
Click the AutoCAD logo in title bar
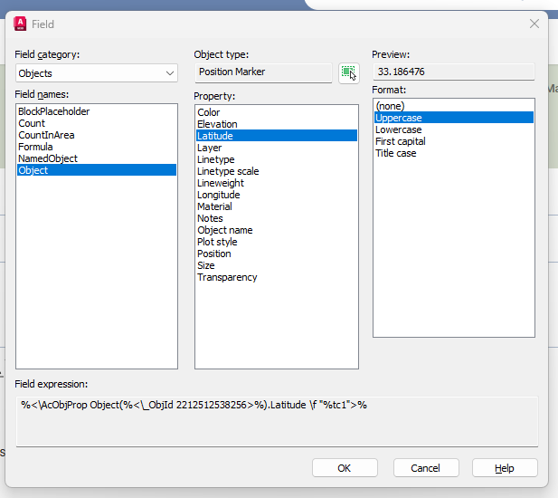20,24
